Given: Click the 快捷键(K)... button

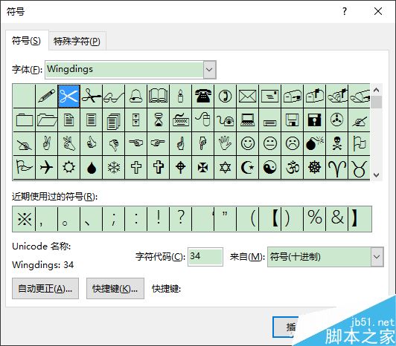Looking at the screenshot, I should click(115, 289).
